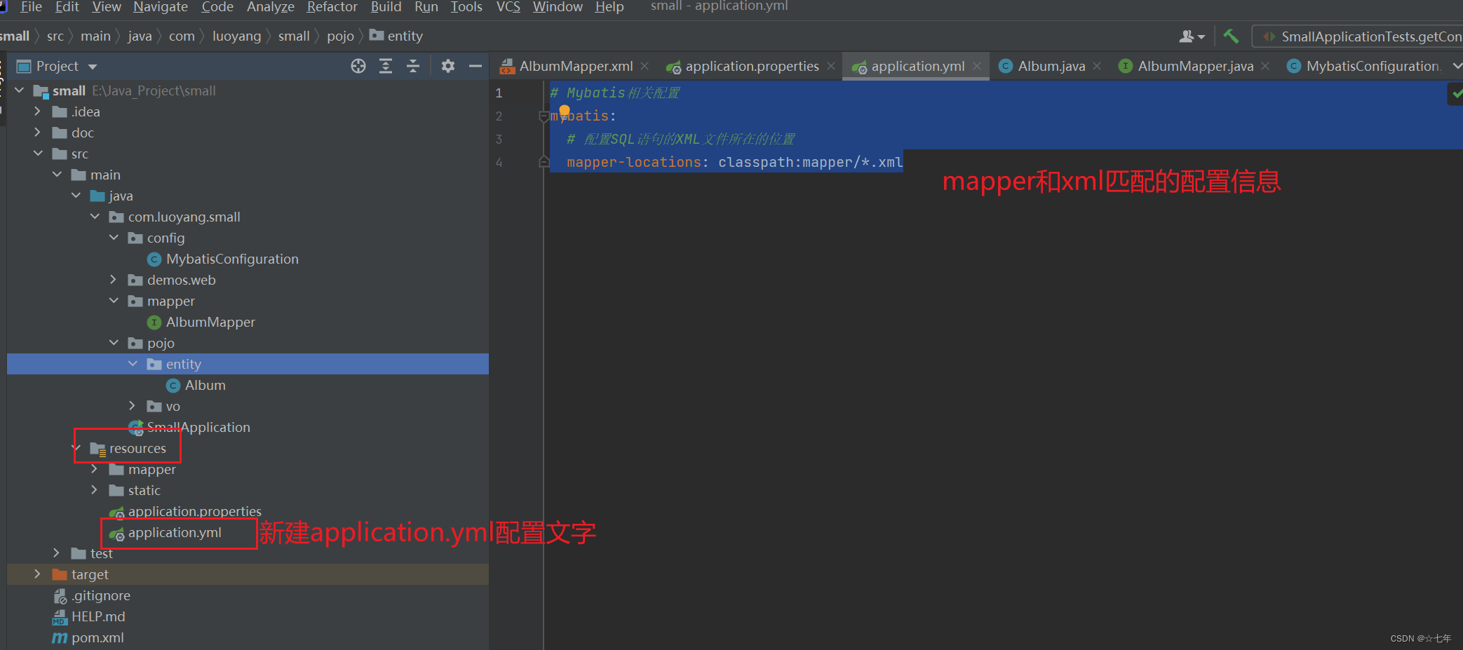Close the application.yml tab
This screenshot has height=650, width=1463.
pyautogui.click(x=977, y=66)
